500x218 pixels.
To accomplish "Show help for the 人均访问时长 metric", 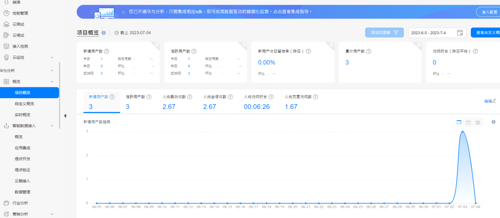I will 271,97.
